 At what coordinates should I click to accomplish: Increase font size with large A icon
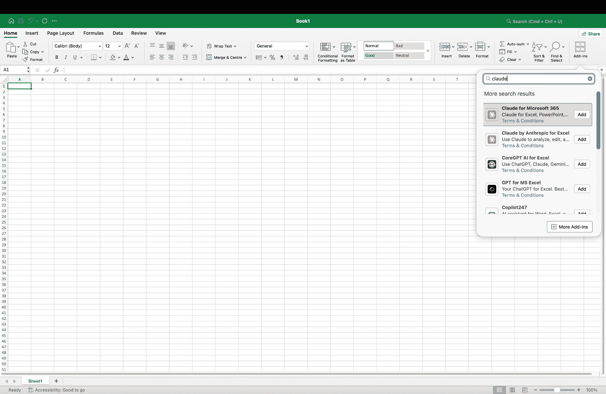[127, 46]
